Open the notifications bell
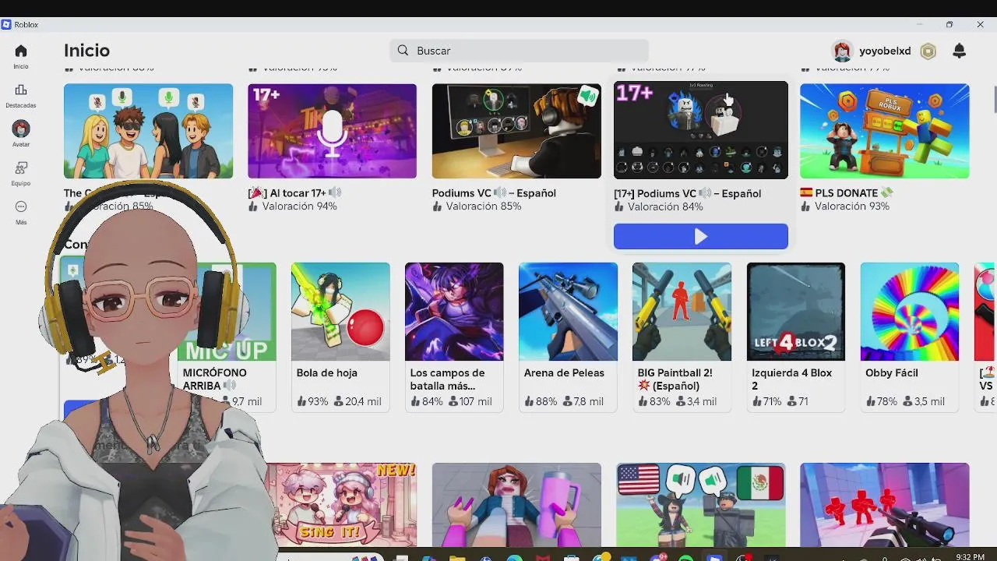The image size is (997, 561). pyautogui.click(x=960, y=51)
